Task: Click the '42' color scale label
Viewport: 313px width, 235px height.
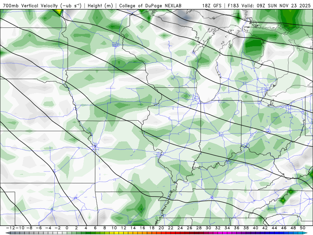Action: [265, 228]
